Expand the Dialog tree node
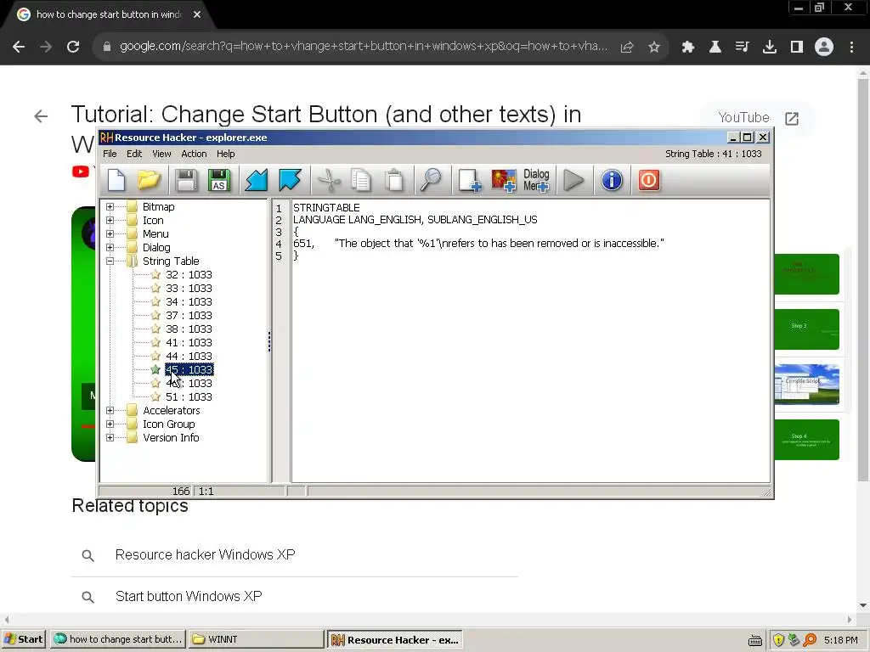870x652 pixels. pos(110,247)
